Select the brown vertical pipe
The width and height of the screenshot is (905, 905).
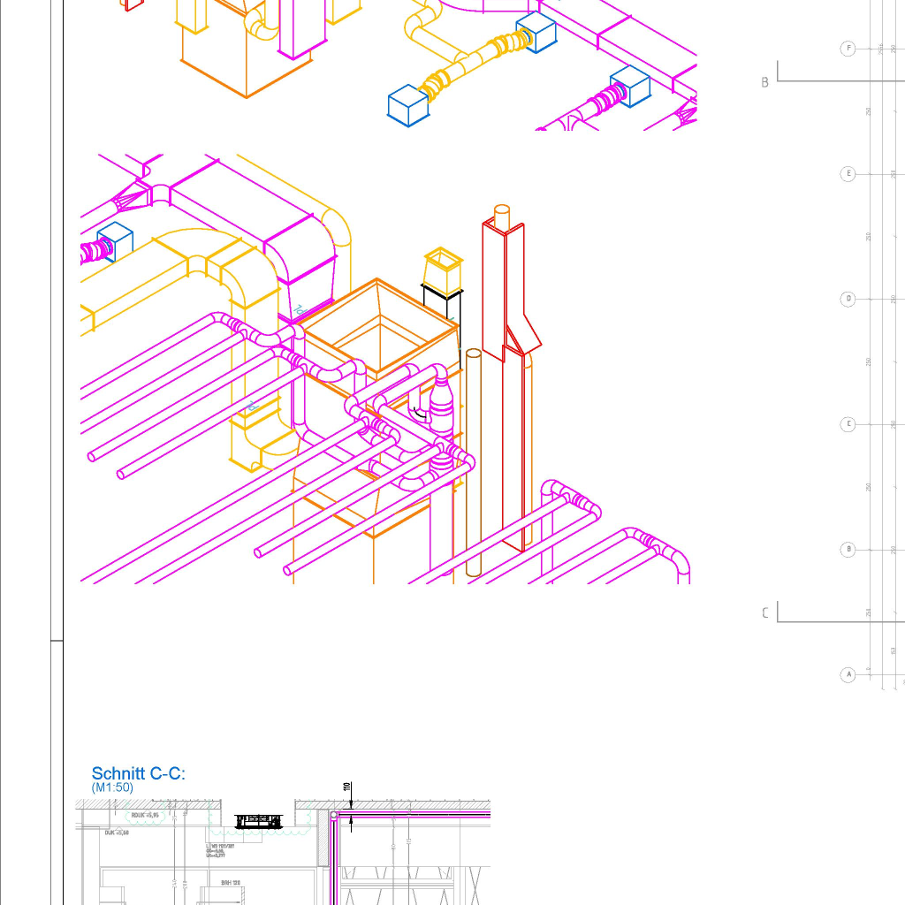(x=474, y=461)
